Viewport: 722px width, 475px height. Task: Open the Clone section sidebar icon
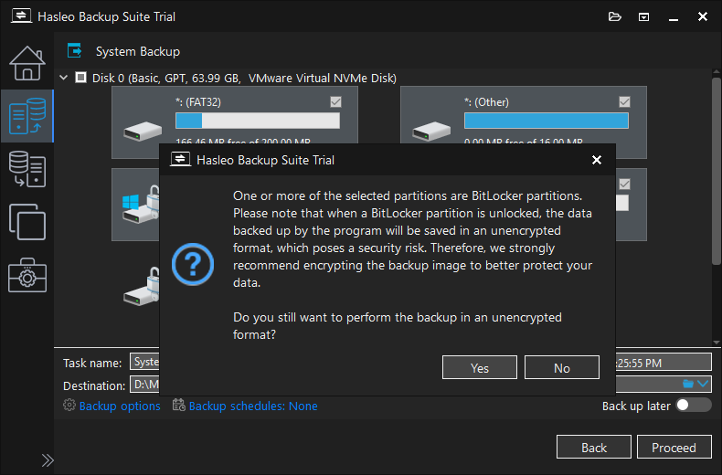[x=27, y=222]
